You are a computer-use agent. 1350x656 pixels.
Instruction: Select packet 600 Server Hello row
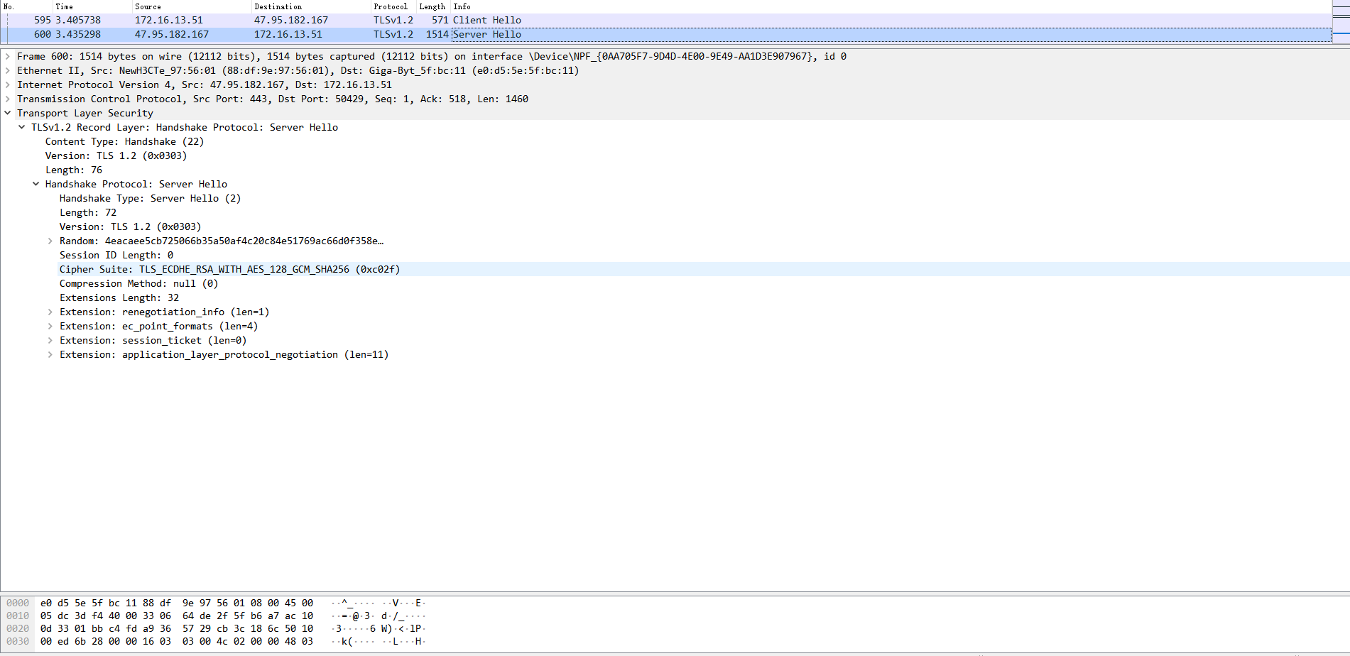(x=665, y=34)
